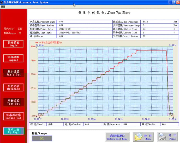Screen dimensions: 180x143
Task: Return to Test Menu window
Action: click(117, 137)
